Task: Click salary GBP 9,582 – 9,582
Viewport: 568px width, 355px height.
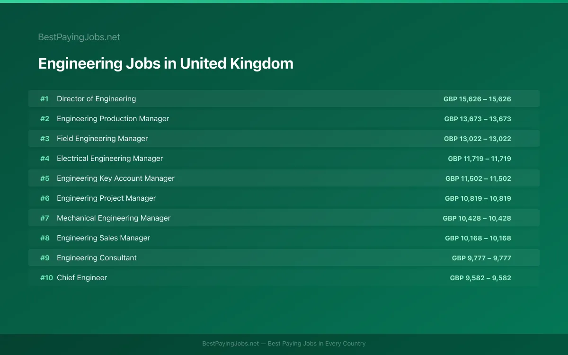Action: coord(480,278)
